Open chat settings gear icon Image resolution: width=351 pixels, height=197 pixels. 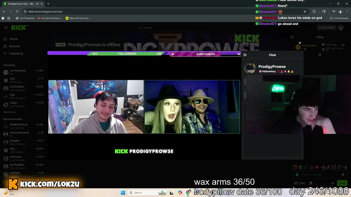point(333,183)
